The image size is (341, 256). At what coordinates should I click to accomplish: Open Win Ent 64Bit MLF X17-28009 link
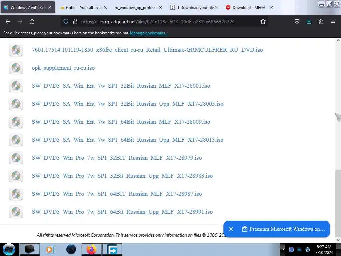coord(121,122)
